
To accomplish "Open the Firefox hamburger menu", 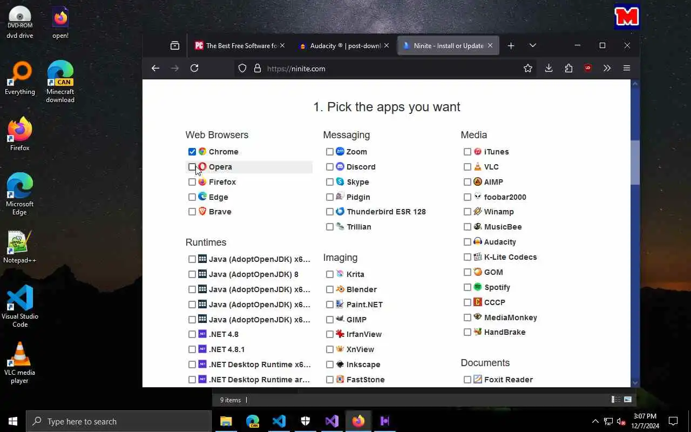I will pos(627,68).
